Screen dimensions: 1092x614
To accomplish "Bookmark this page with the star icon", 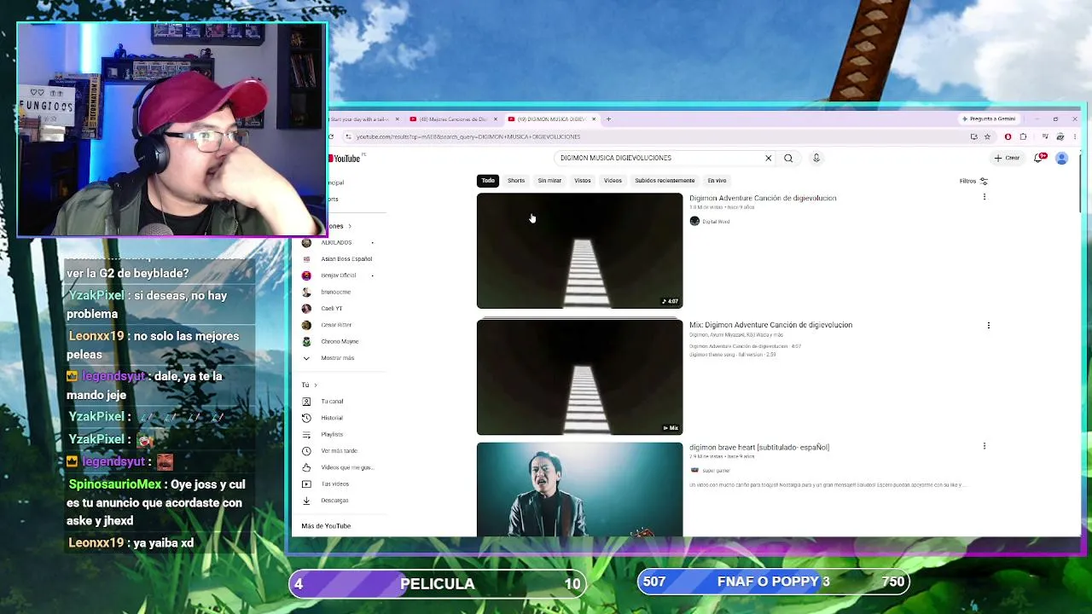I will click(987, 136).
